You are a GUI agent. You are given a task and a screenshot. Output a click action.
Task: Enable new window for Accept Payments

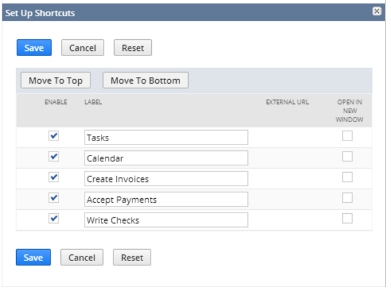(x=347, y=198)
